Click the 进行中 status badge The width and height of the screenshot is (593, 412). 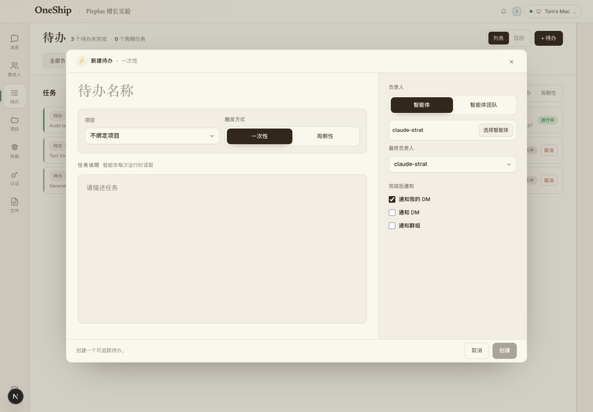pos(548,120)
